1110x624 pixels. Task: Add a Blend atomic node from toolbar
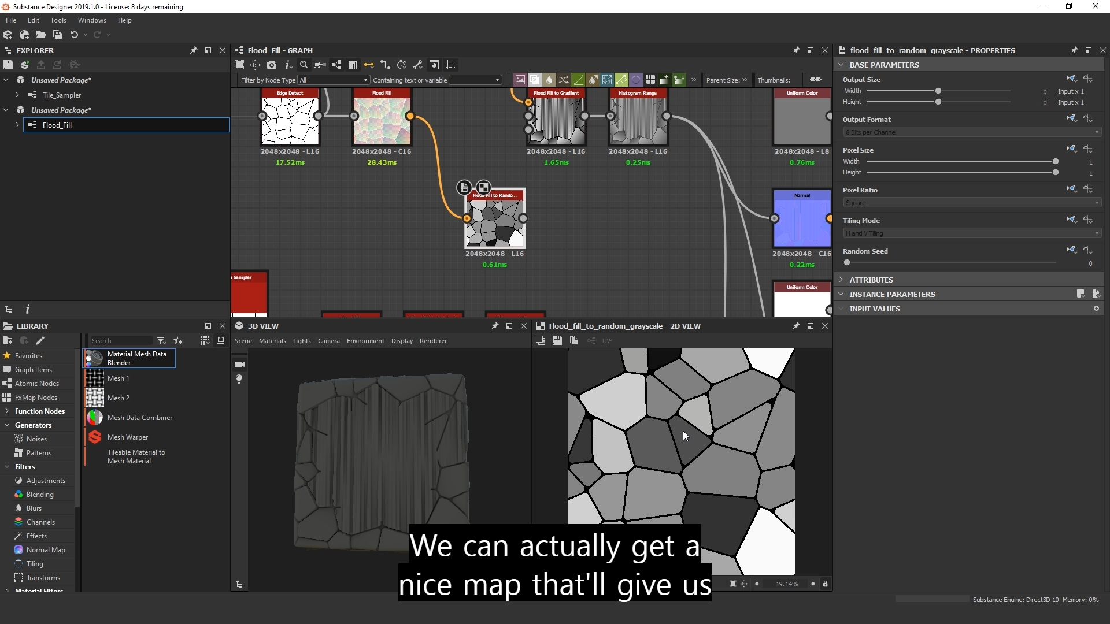[x=534, y=80]
